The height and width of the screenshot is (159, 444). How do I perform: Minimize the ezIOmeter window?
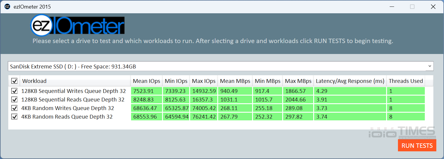[392, 6]
